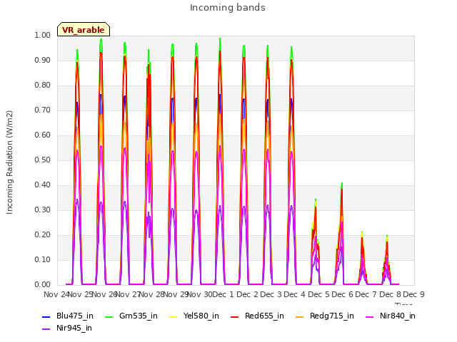This screenshot has width=457, height=342.
Task: Click the magenta Nir840_in legend swatch
Action: (x=370, y=316)
